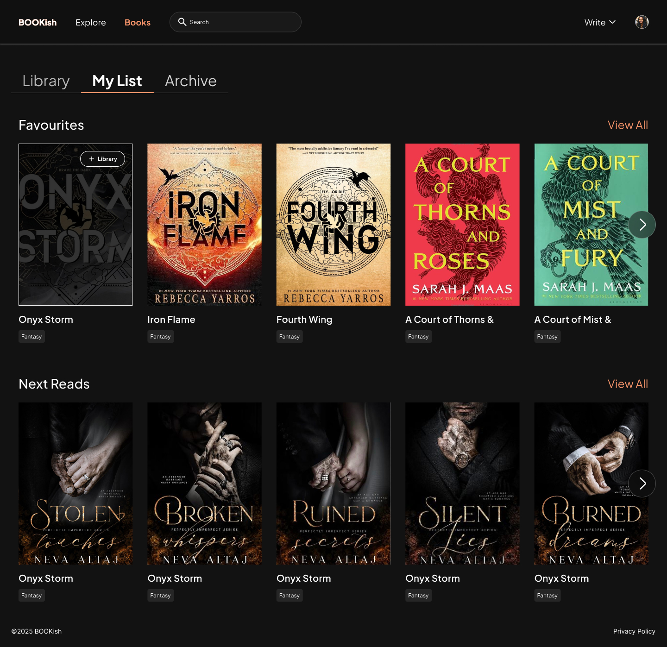Screen dimensions: 667x647
Task: Switch to the Library tab
Action: point(46,81)
